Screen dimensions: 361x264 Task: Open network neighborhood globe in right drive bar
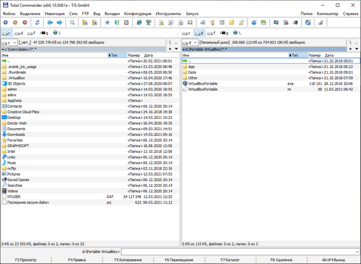(x=236, y=33)
